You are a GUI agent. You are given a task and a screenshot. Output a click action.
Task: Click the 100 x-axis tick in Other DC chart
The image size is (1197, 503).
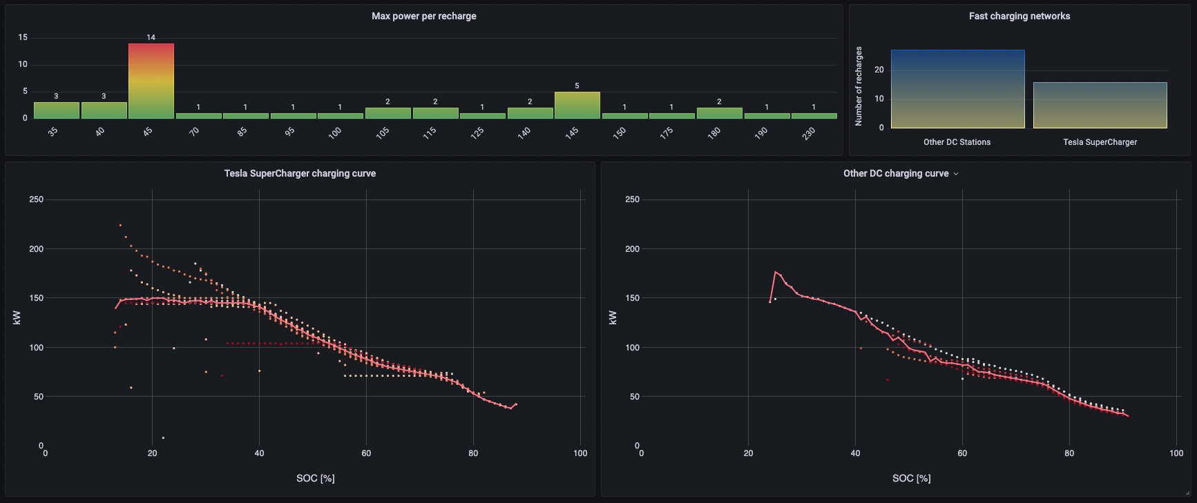1176,453
